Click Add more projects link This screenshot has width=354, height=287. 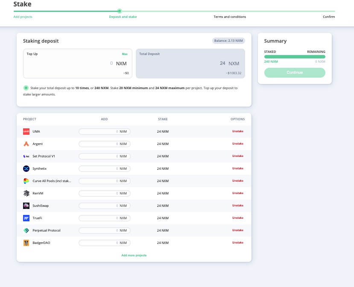click(134, 255)
